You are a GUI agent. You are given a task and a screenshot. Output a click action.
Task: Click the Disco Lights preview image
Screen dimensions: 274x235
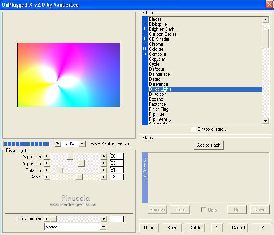pyautogui.click(x=69, y=75)
